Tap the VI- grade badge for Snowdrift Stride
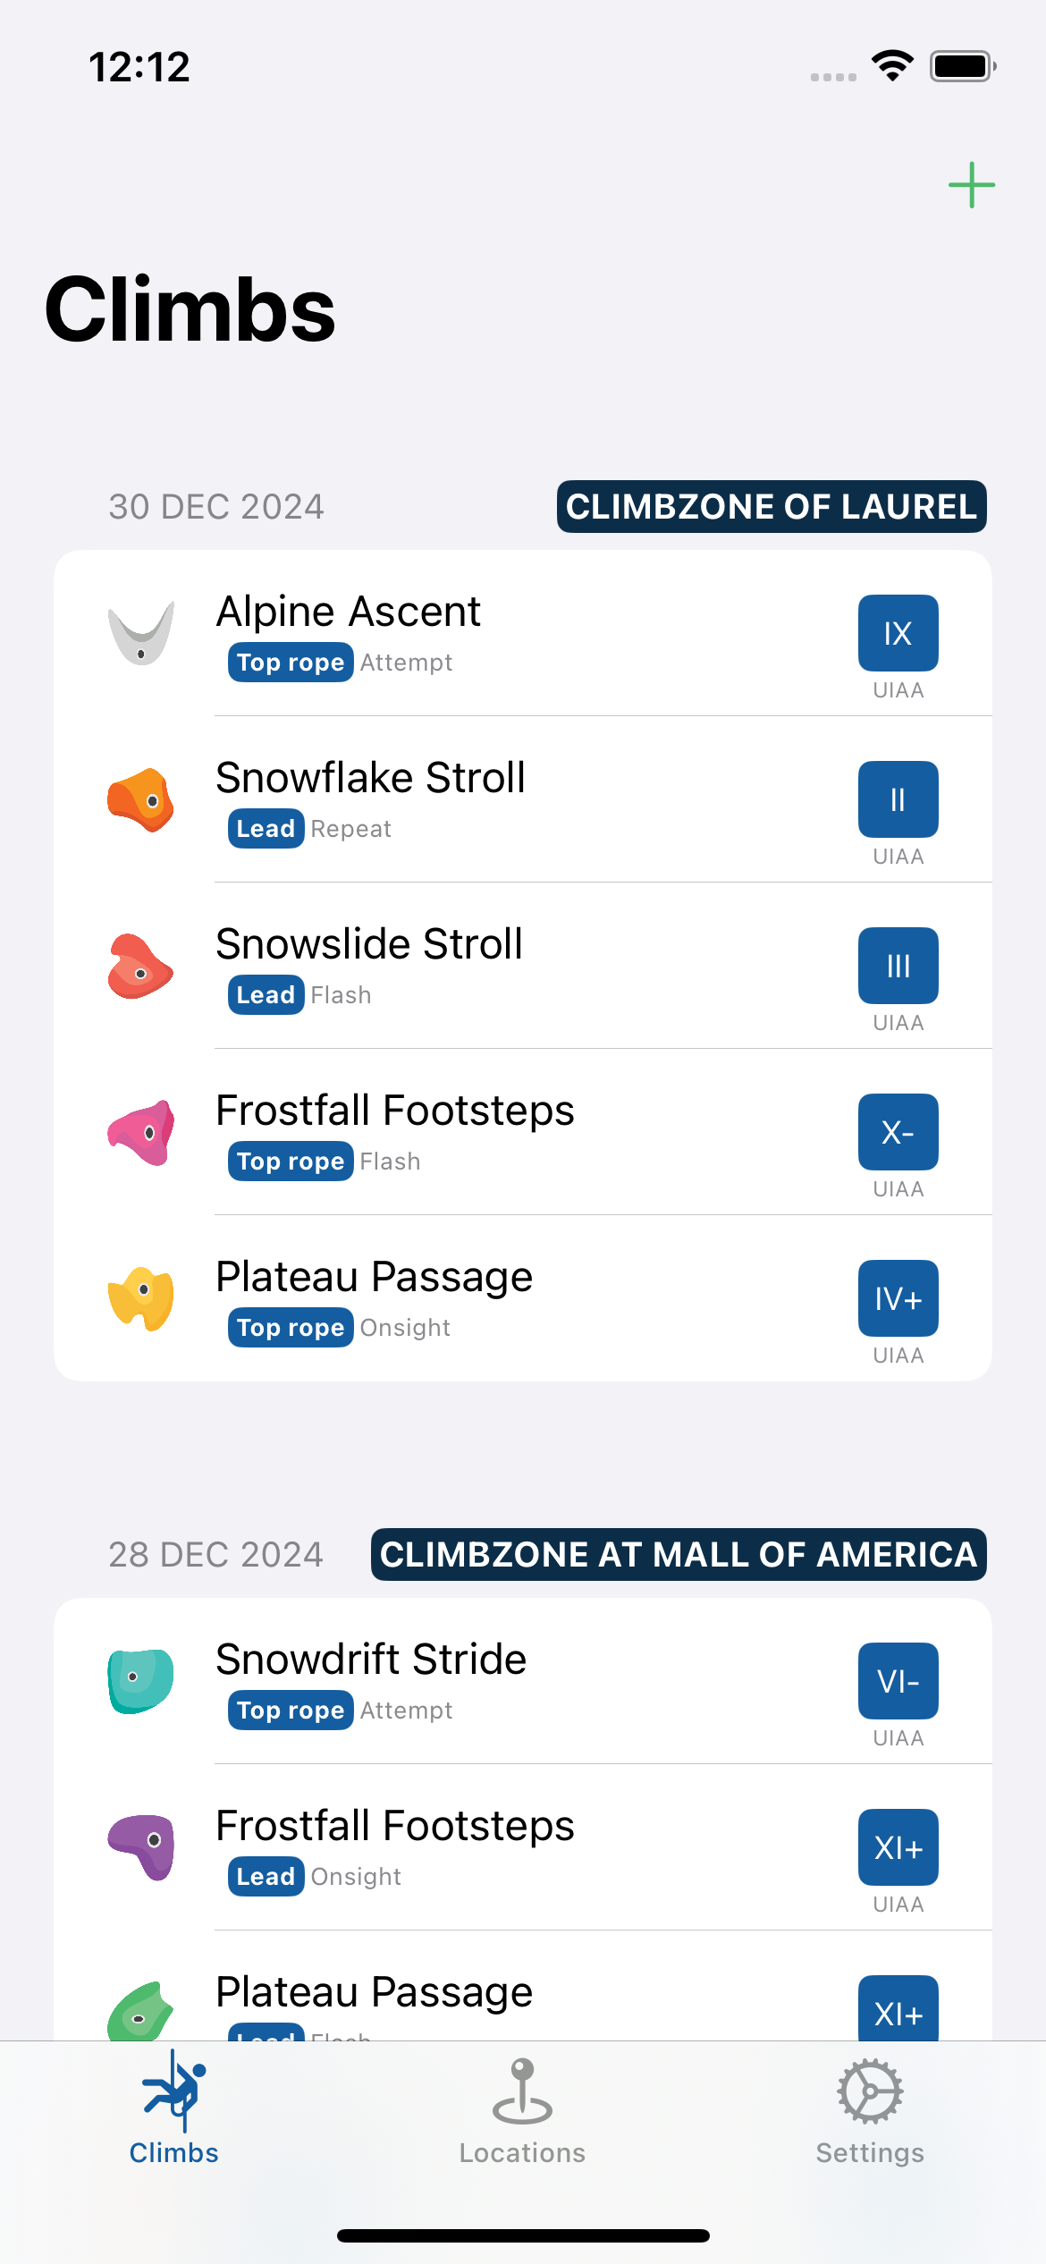The height and width of the screenshot is (2264, 1046). tap(898, 1681)
